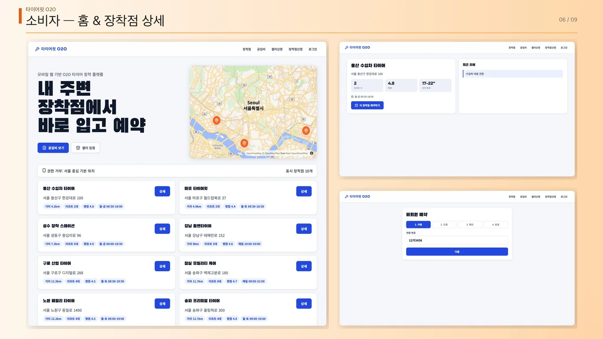Click the 수입차 대응 전문 review entry
The image size is (603, 339).
point(513,74)
